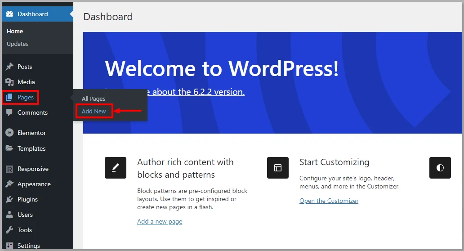Click the 'Start Customizing' heading
The image size is (464, 251).
tap(334, 162)
